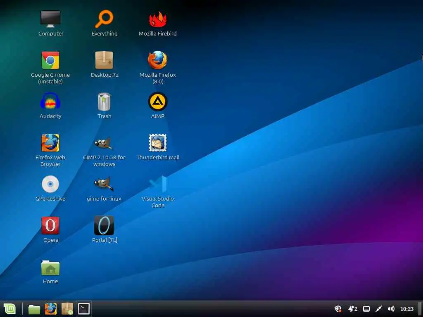The height and width of the screenshot is (317, 423).
Task: Open the volume speaker tray icon
Action: [x=391, y=309]
